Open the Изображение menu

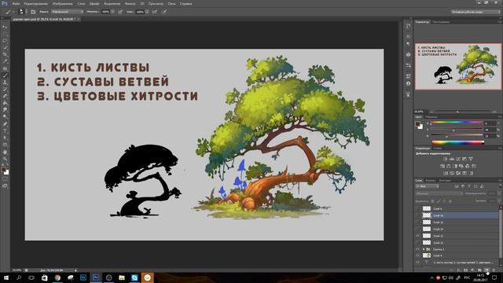[63, 3]
